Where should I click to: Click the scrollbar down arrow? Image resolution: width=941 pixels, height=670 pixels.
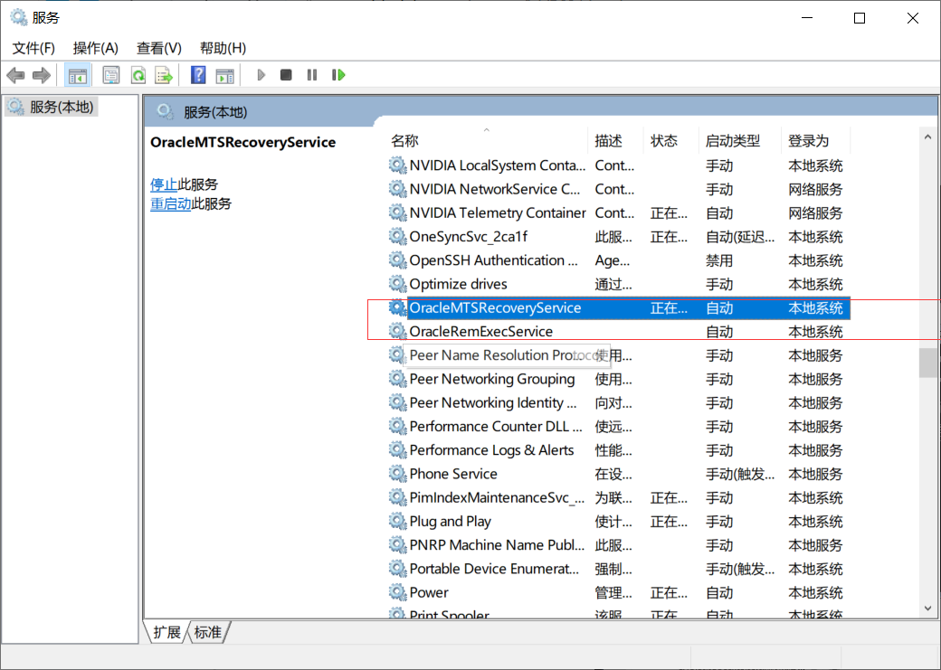[927, 609]
